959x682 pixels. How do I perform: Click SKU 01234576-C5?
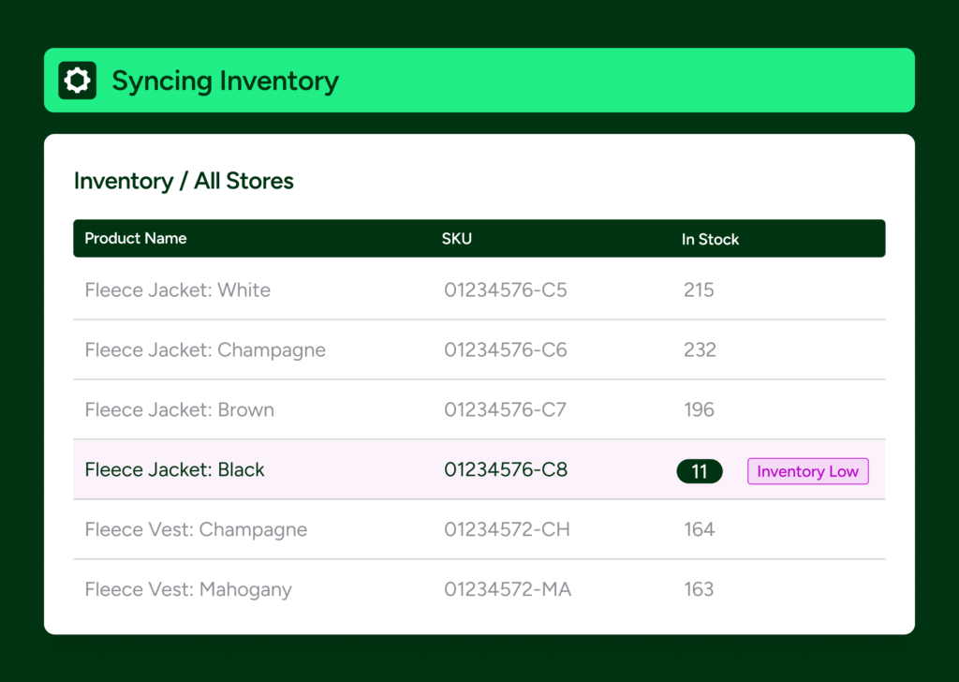506,290
